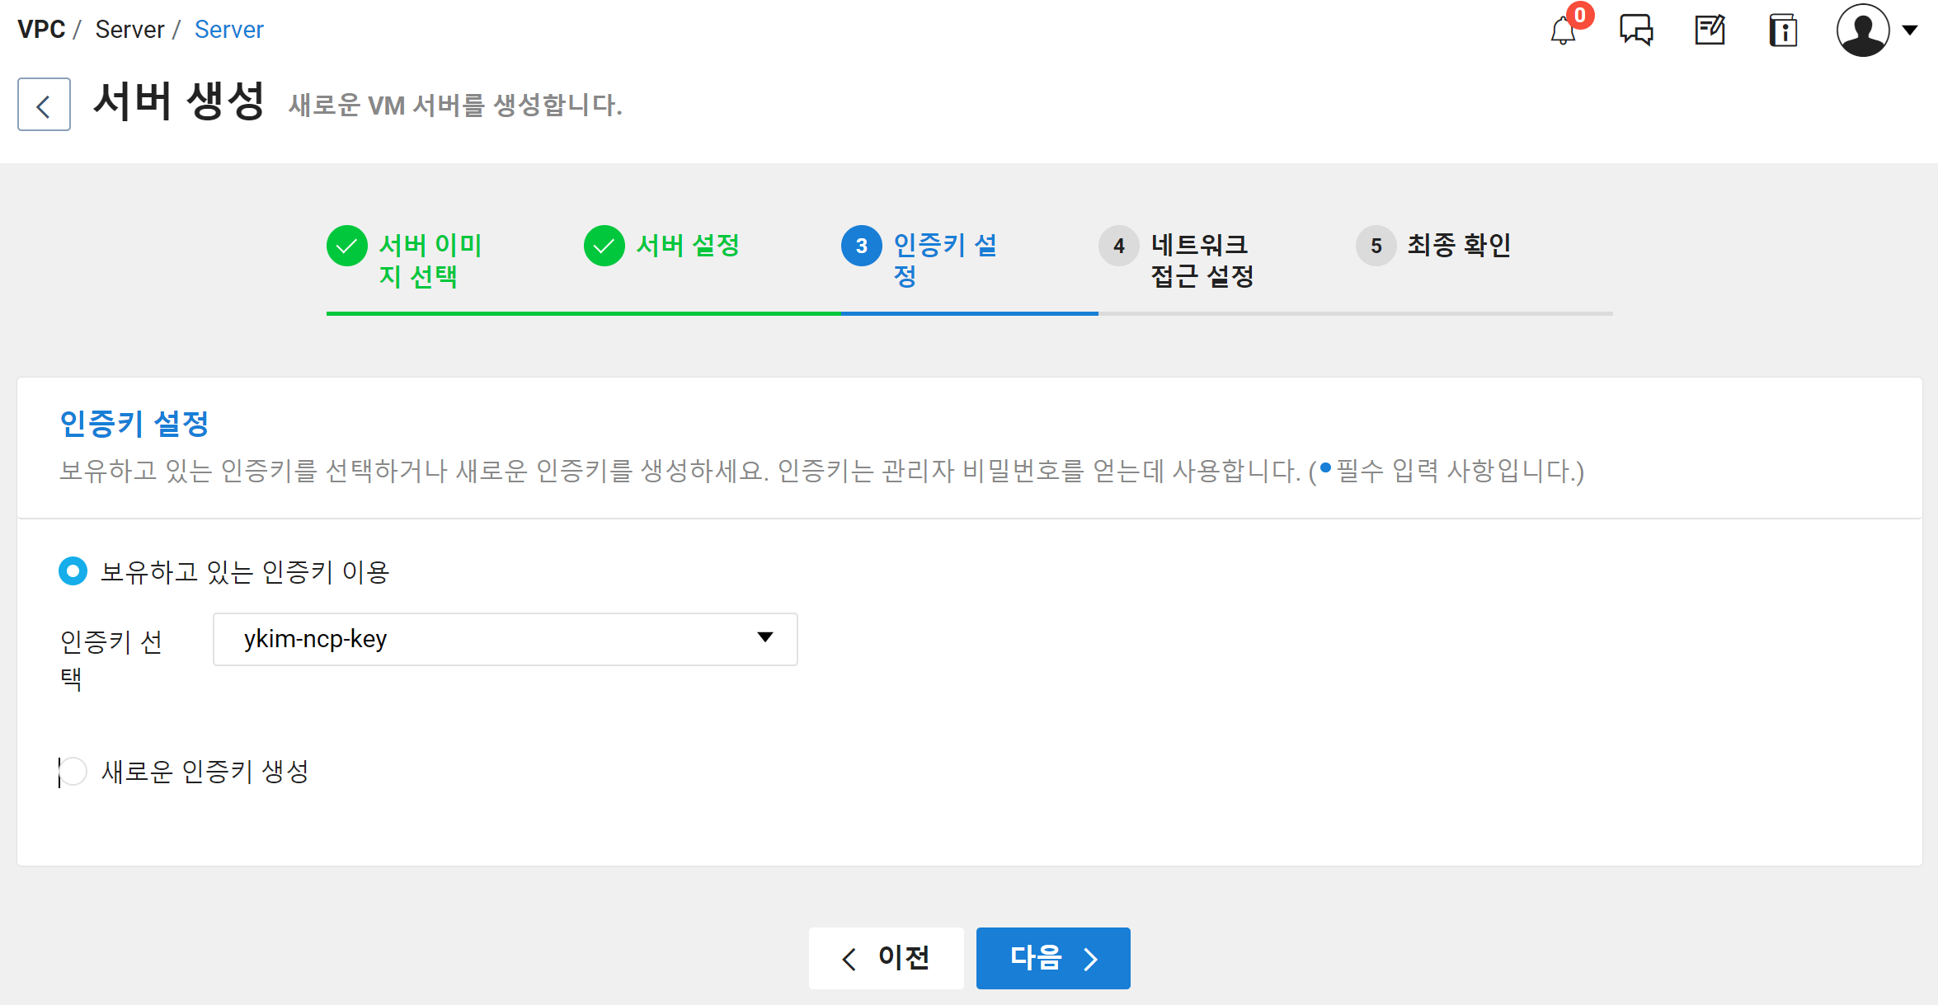Open the feedback note pencil icon

pyautogui.click(x=1710, y=31)
